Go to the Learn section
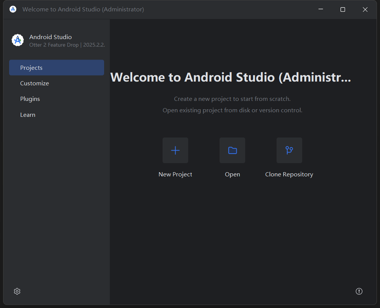Screen dimensions: 380x308 tap(28, 115)
